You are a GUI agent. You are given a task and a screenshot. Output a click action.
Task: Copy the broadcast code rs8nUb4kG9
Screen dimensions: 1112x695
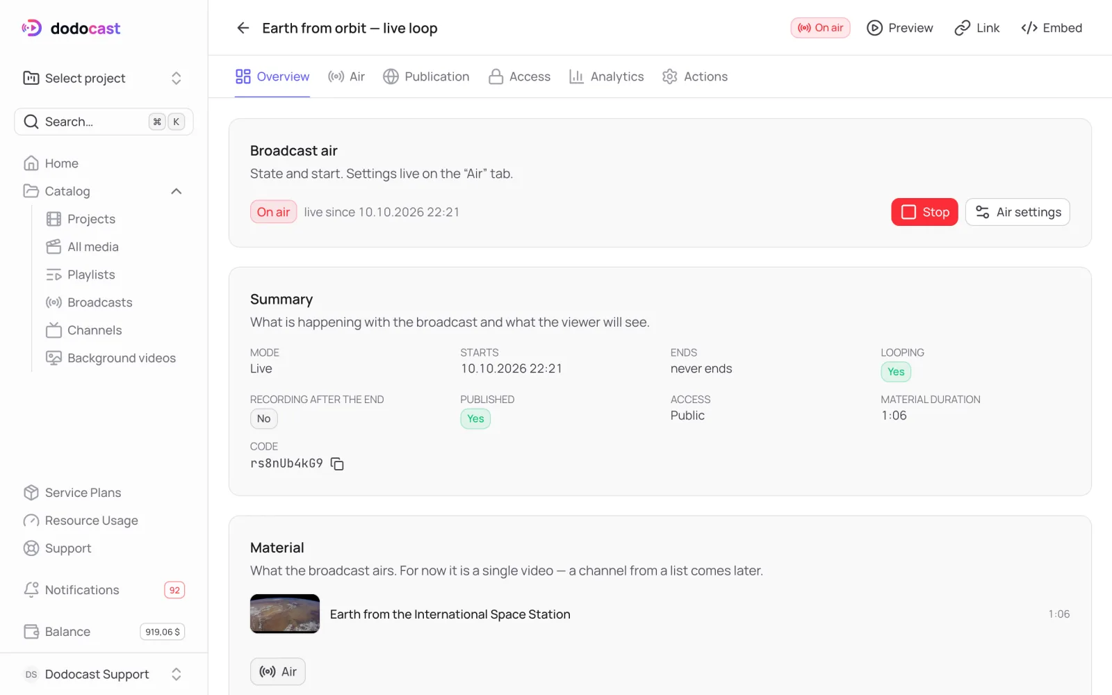[337, 464]
